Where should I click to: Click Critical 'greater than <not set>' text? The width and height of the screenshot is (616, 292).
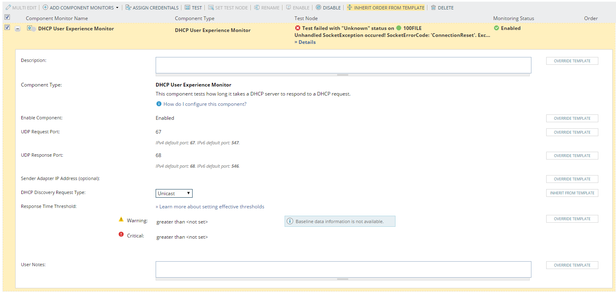coord(182,237)
